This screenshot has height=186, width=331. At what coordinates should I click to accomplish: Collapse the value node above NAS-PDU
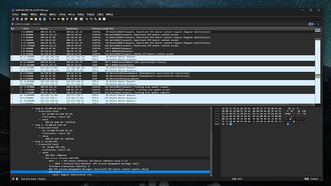(x=40, y=152)
